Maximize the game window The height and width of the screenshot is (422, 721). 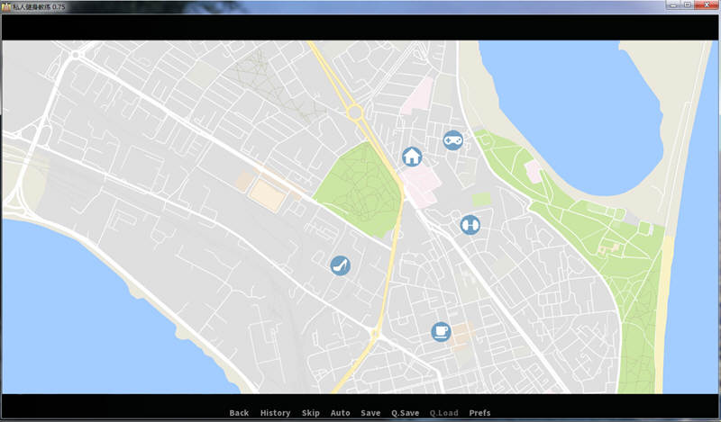click(x=688, y=5)
